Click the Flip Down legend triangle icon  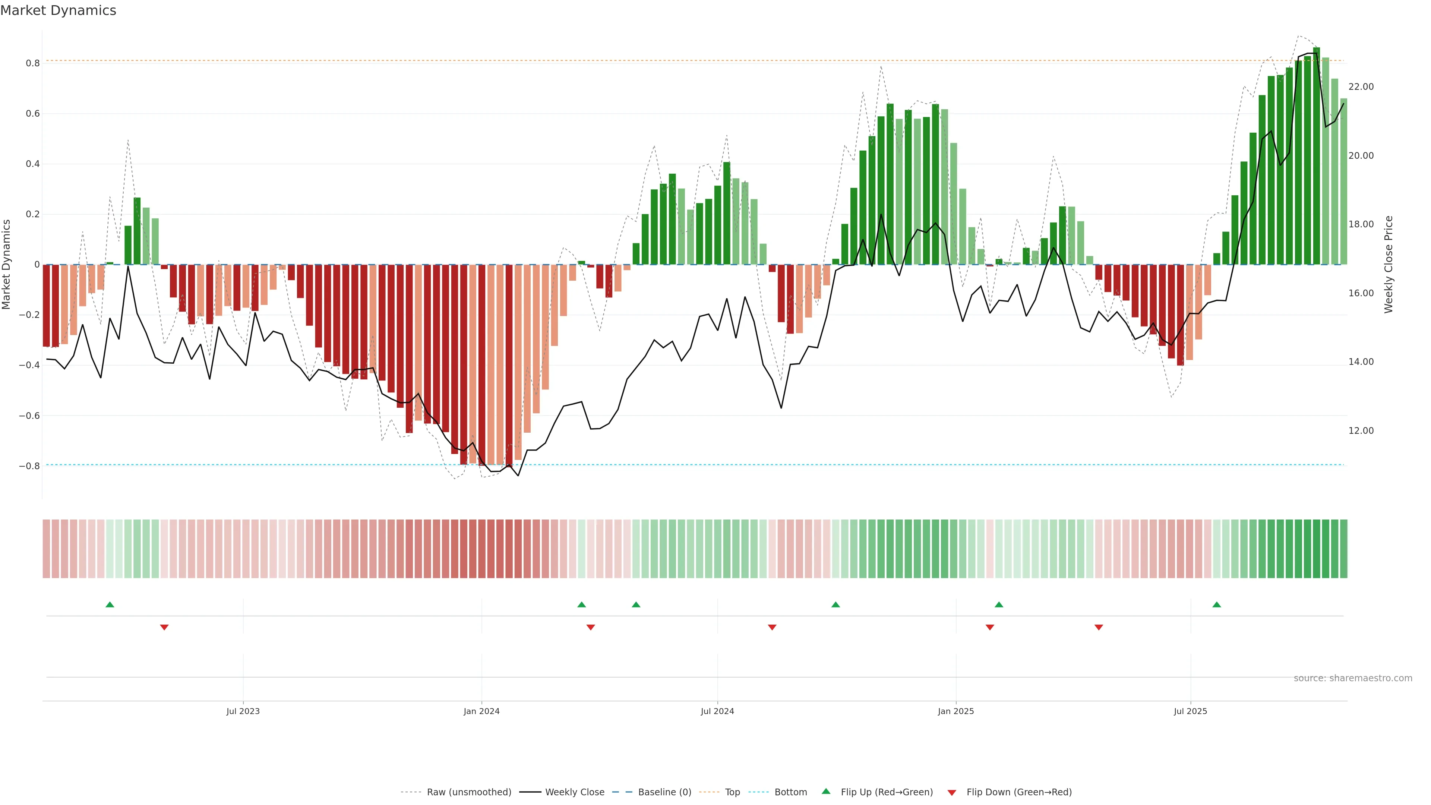(952, 793)
